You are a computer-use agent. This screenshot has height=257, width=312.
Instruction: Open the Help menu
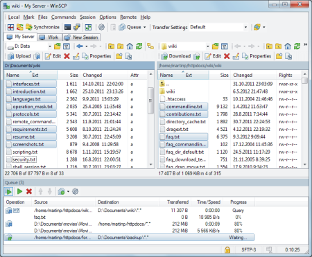tap(146, 17)
